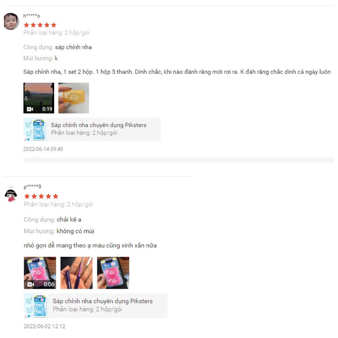Click the 2022-06-14 09:49 review timestamp
Viewport: 338px width, 338px height.
[43, 149]
